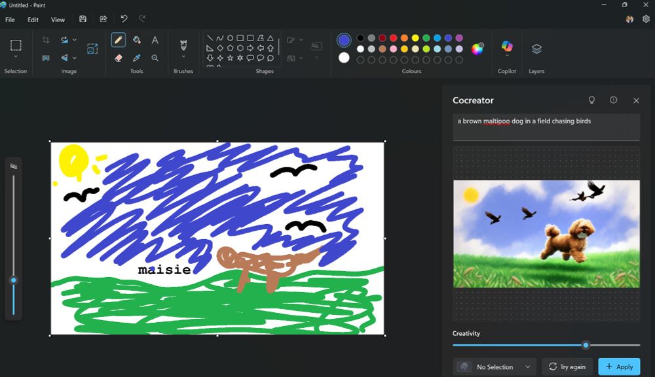Expand the shape fill dropdown
The image size is (655, 377).
(301, 58)
